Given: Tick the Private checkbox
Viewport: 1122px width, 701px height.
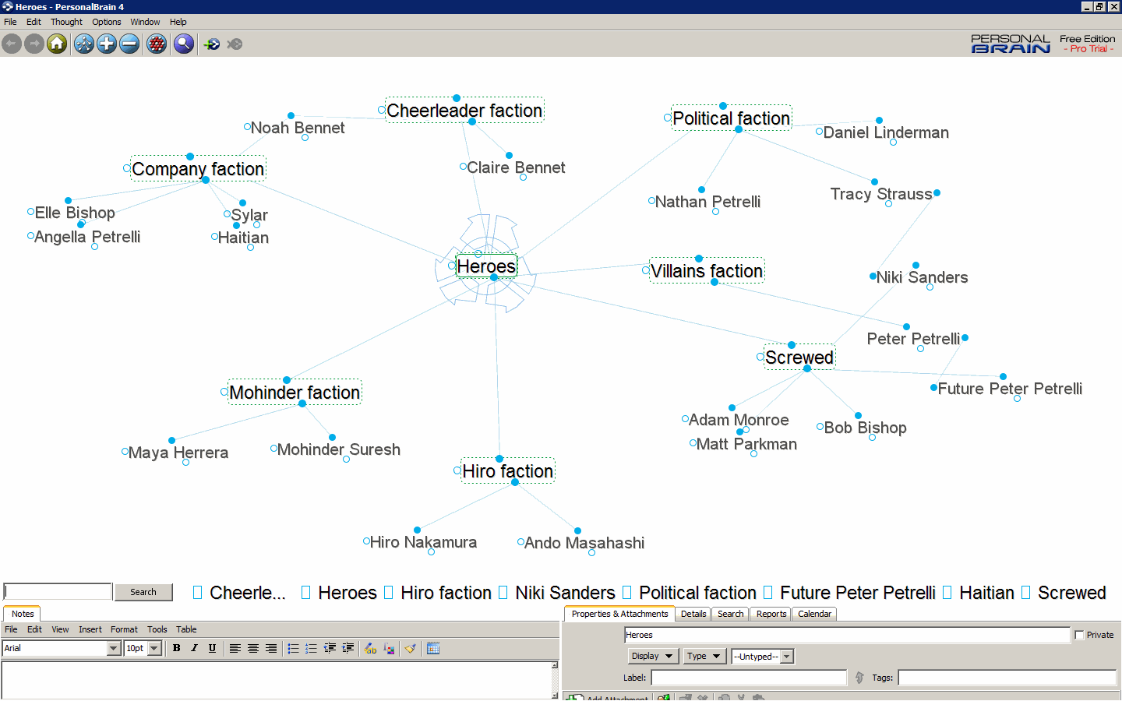Looking at the screenshot, I should pyautogui.click(x=1079, y=635).
